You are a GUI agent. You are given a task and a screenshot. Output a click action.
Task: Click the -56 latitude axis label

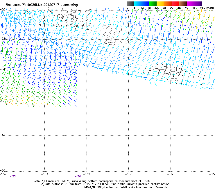tap(3, 101)
